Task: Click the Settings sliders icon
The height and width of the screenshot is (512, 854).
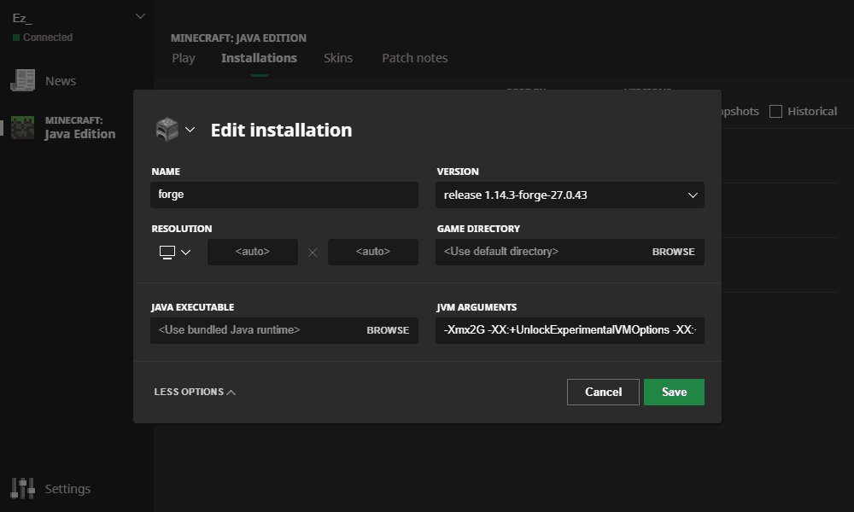Action: click(x=23, y=489)
